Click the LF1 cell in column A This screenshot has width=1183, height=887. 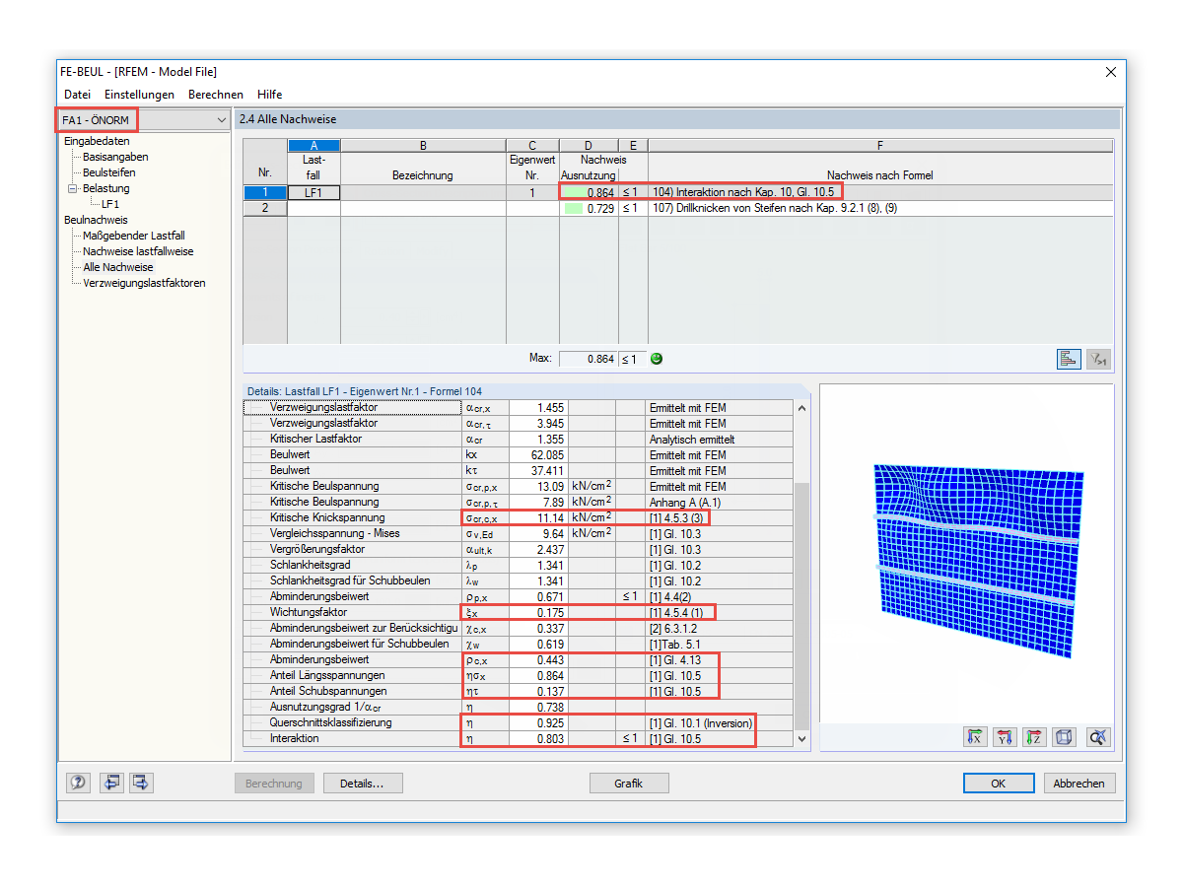coord(313,193)
